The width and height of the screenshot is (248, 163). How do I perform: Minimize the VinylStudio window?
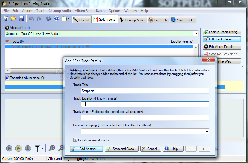[x=222, y=3]
